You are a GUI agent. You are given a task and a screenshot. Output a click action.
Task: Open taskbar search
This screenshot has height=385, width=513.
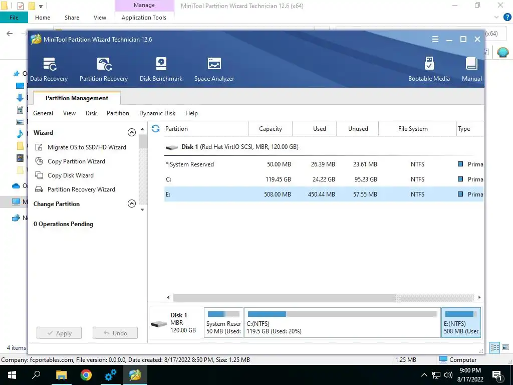(36, 375)
